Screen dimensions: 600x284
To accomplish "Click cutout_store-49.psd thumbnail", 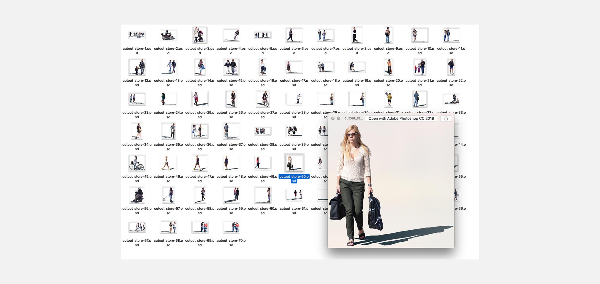I will (263, 163).
